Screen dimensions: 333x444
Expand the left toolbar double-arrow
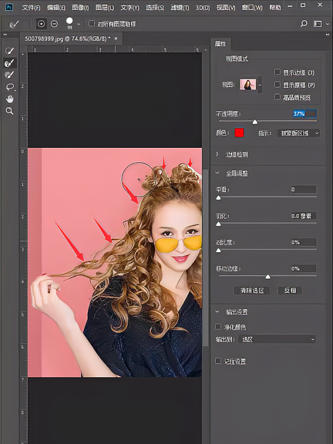coord(5,34)
